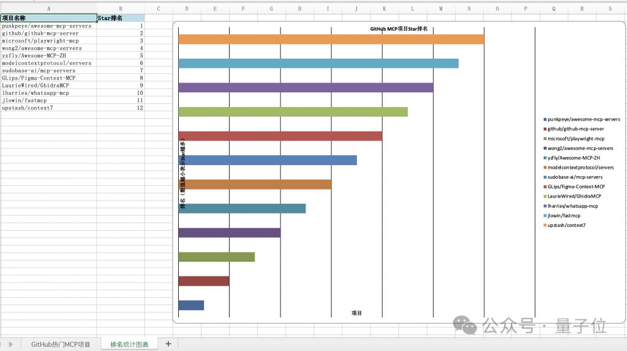The image size is (627, 351).
Task: Add a new sheet with the plus button
Action: point(168,344)
